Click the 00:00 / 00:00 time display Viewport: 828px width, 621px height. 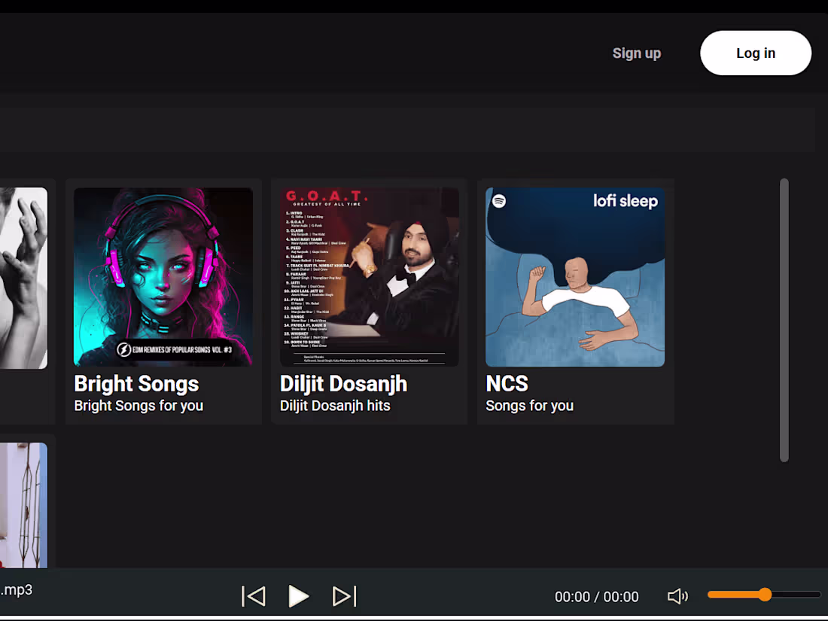[596, 596]
